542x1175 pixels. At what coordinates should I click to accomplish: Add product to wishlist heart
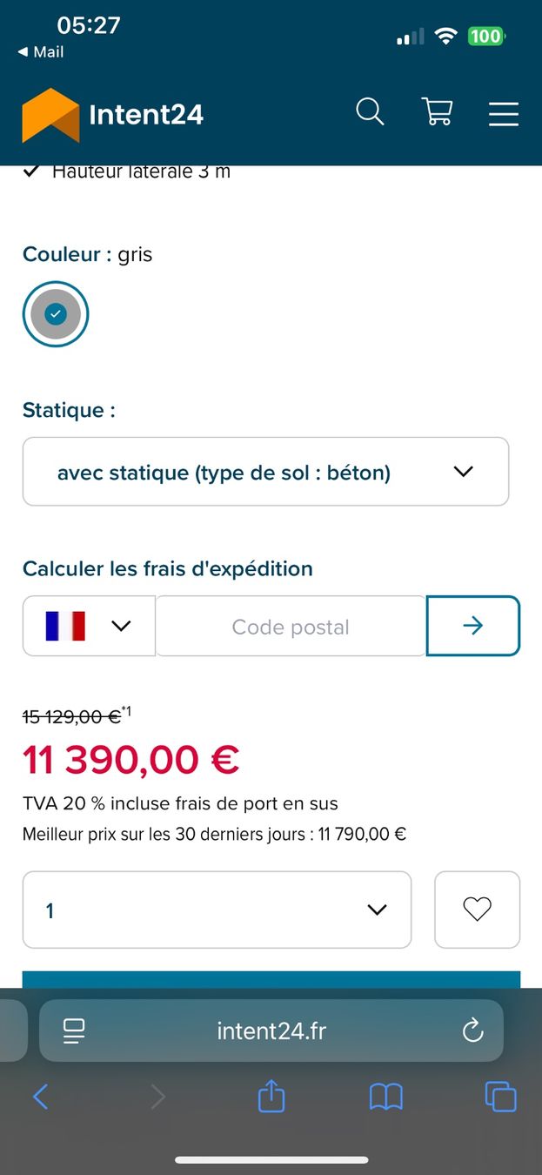pyautogui.click(x=477, y=910)
